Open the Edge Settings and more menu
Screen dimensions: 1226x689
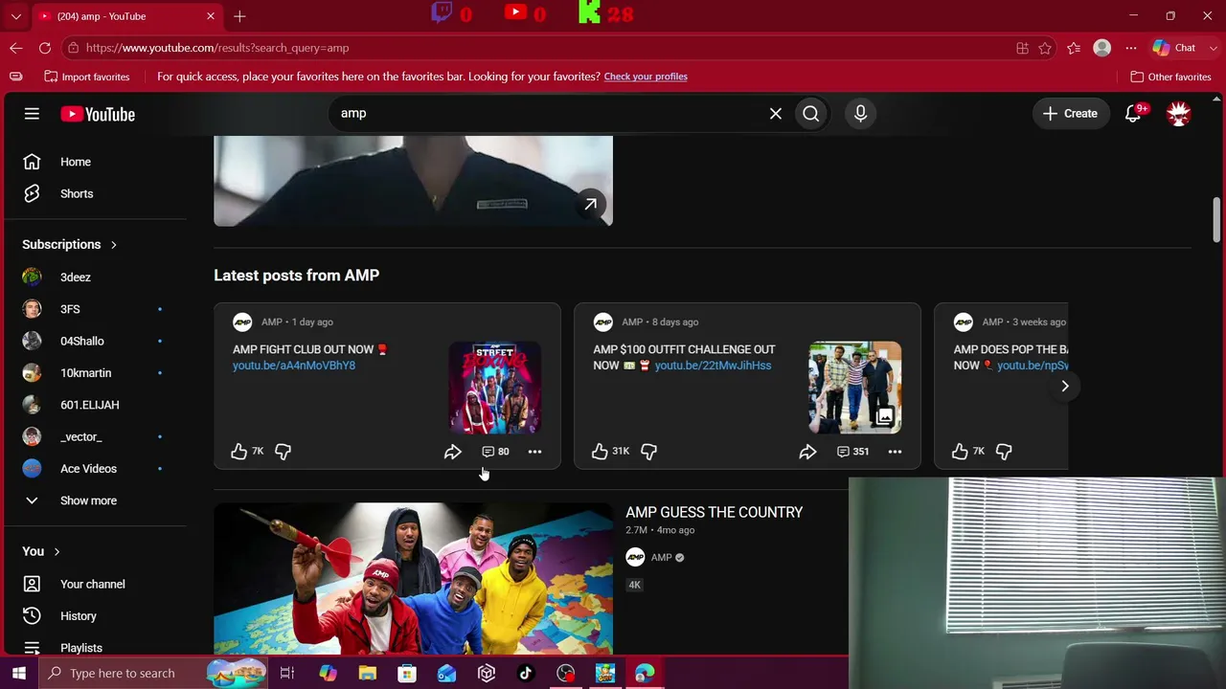(1131, 48)
